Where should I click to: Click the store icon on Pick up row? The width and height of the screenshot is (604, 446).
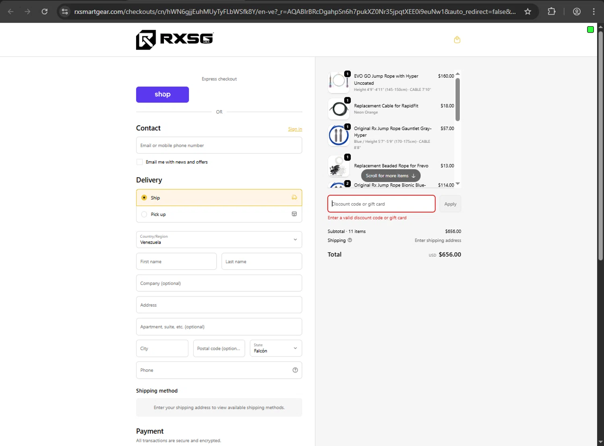[x=294, y=214]
